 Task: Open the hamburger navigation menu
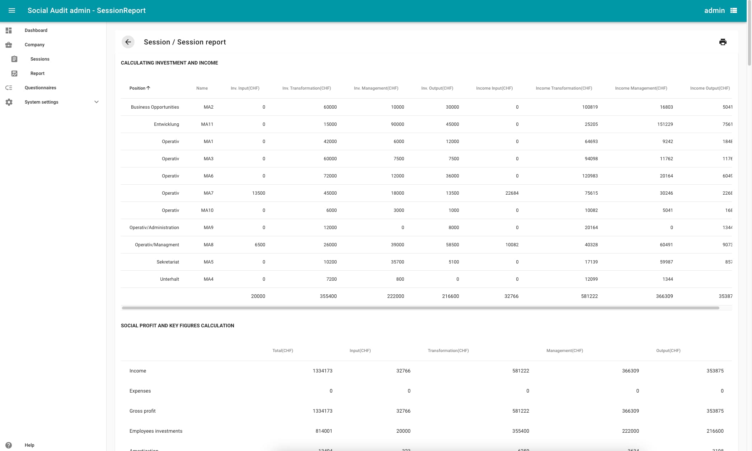coord(12,10)
